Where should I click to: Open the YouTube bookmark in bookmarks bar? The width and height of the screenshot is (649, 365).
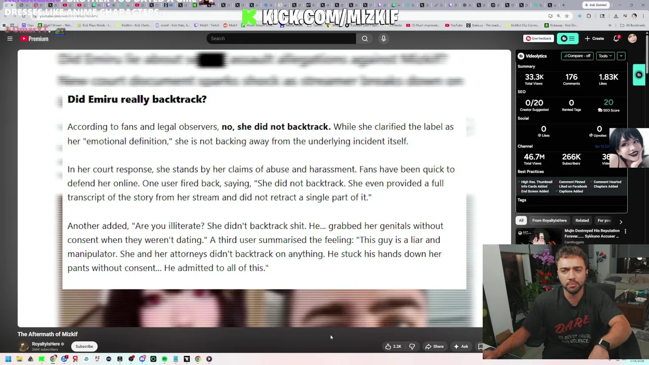coord(453,25)
